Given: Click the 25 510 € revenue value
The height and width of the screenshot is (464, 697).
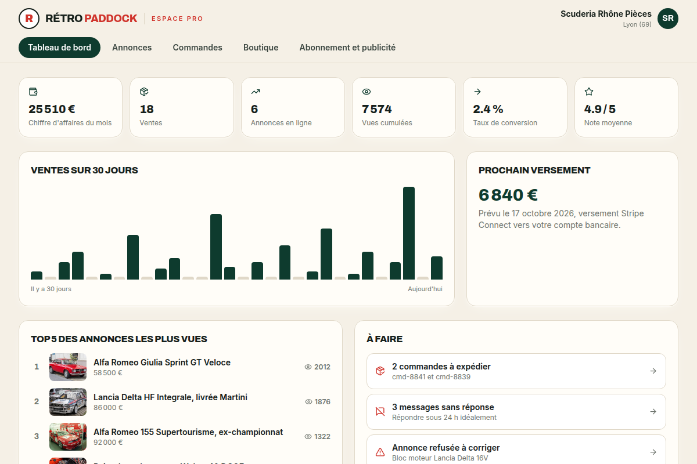Looking at the screenshot, I should 52,109.
